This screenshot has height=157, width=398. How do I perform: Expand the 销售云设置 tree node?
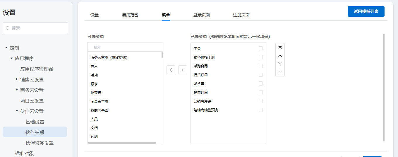(x=17, y=79)
